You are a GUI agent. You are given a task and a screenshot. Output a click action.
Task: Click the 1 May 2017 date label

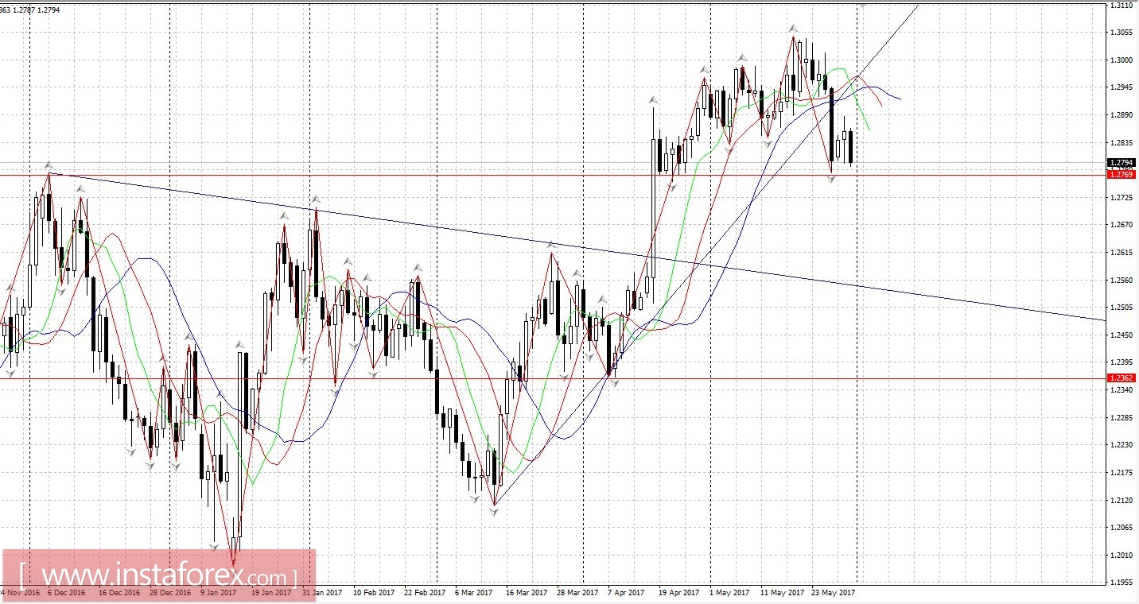pyautogui.click(x=729, y=593)
